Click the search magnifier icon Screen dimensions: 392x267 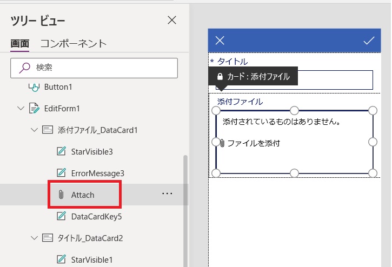[x=25, y=68]
